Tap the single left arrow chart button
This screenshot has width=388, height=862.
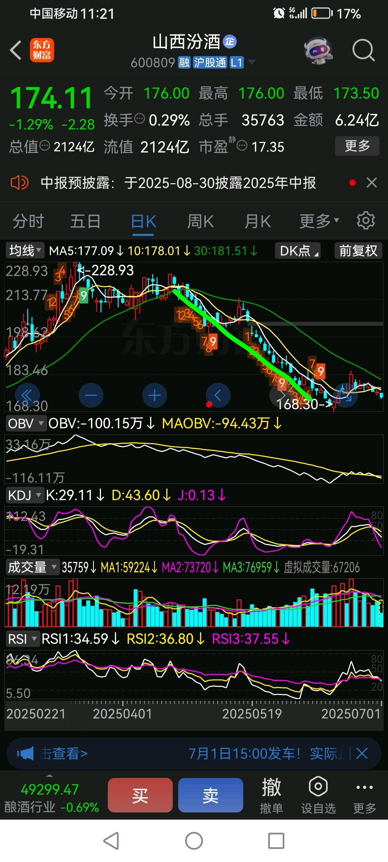pos(218,395)
